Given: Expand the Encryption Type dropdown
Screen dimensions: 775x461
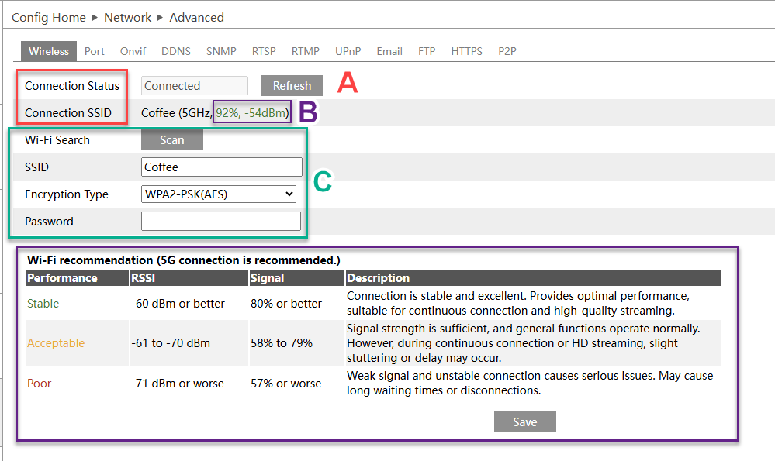Looking at the screenshot, I should pos(220,194).
